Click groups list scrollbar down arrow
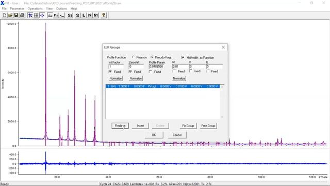This screenshot has height=186, width=330. [222, 117]
